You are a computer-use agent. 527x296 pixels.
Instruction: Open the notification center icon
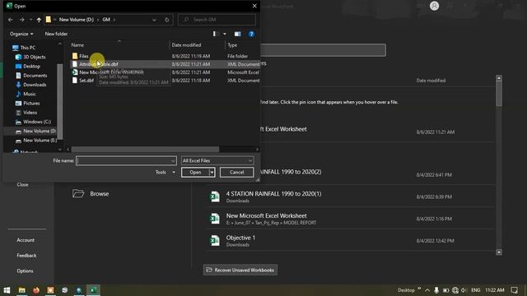tap(515, 290)
